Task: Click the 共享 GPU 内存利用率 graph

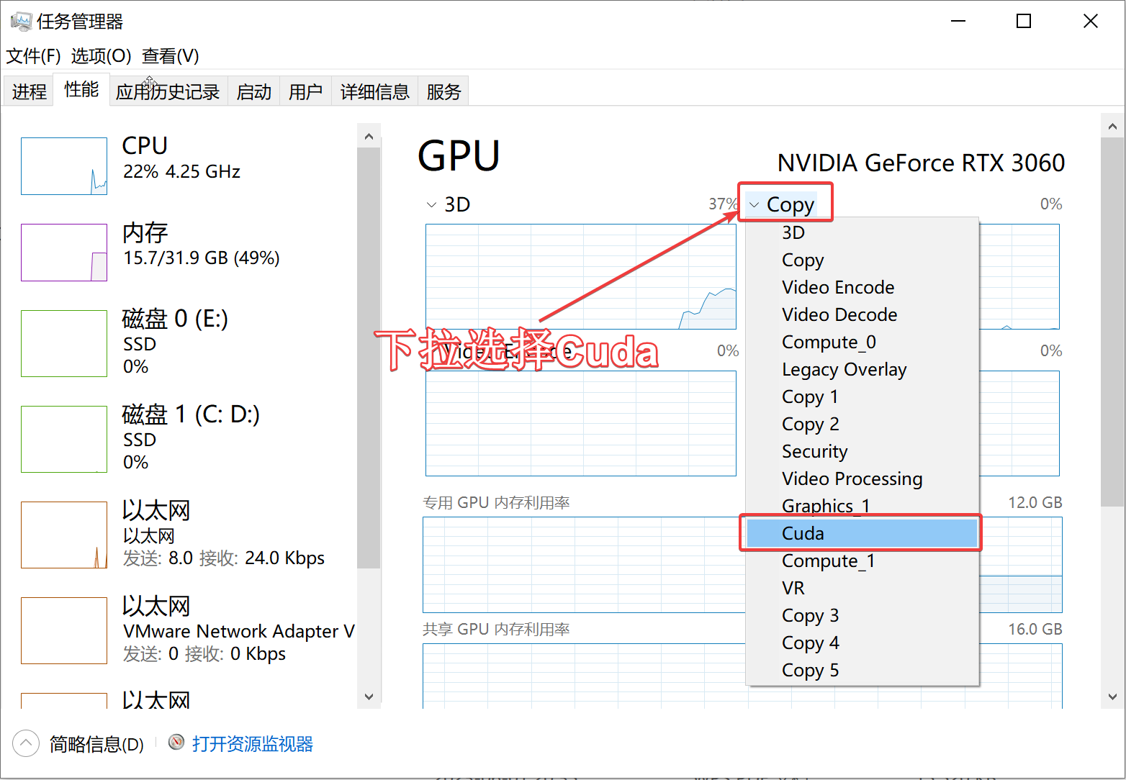Action: tap(742, 676)
